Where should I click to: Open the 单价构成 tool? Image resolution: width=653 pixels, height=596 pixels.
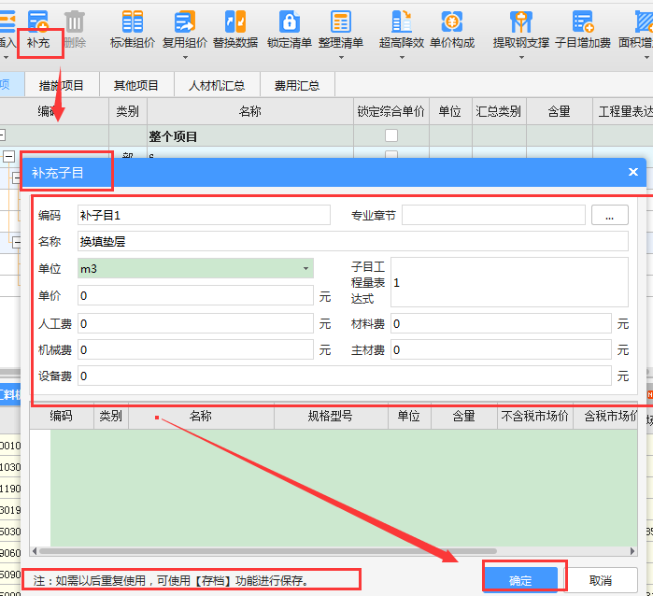click(x=452, y=22)
